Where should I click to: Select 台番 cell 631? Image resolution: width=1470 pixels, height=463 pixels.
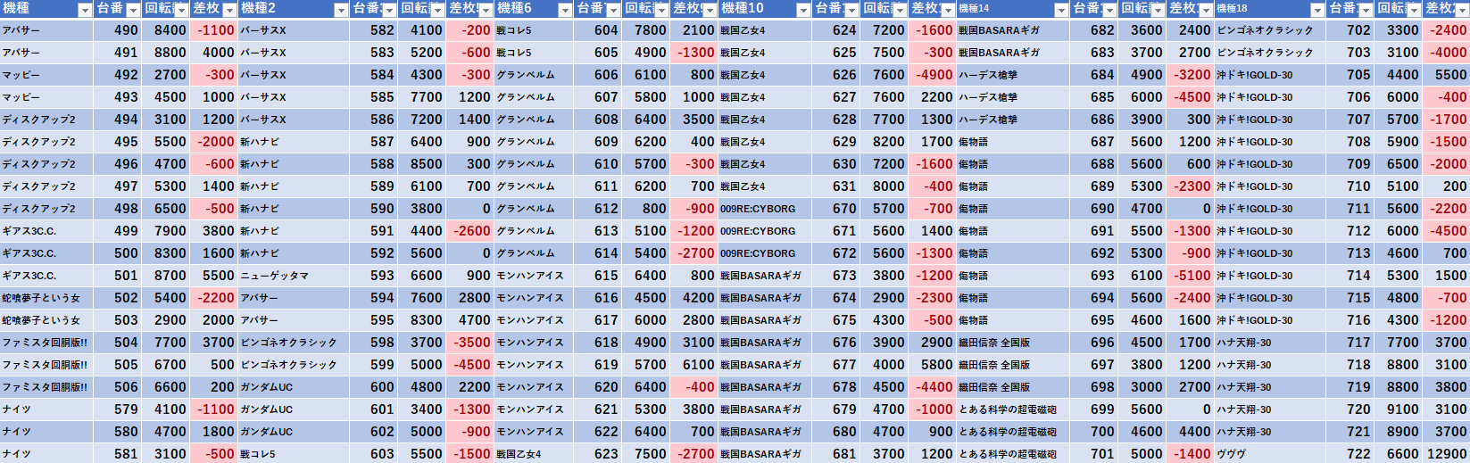tap(835, 186)
